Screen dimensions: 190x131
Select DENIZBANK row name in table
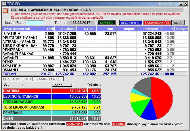click(12, 50)
